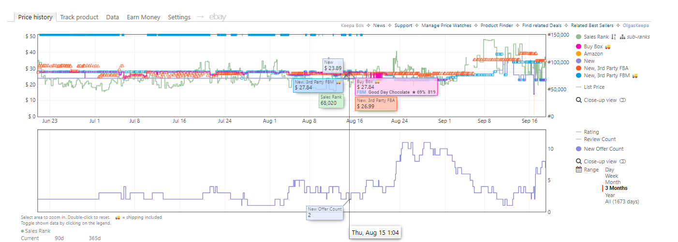The width and height of the screenshot is (678, 242).
Task: Open the Price history tab
Action: [x=35, y=17]
